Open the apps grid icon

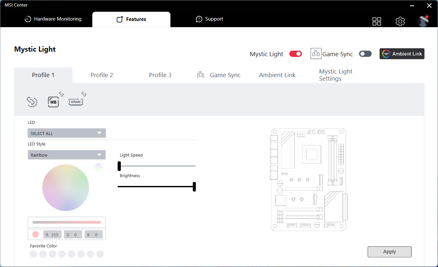[377, 21]
